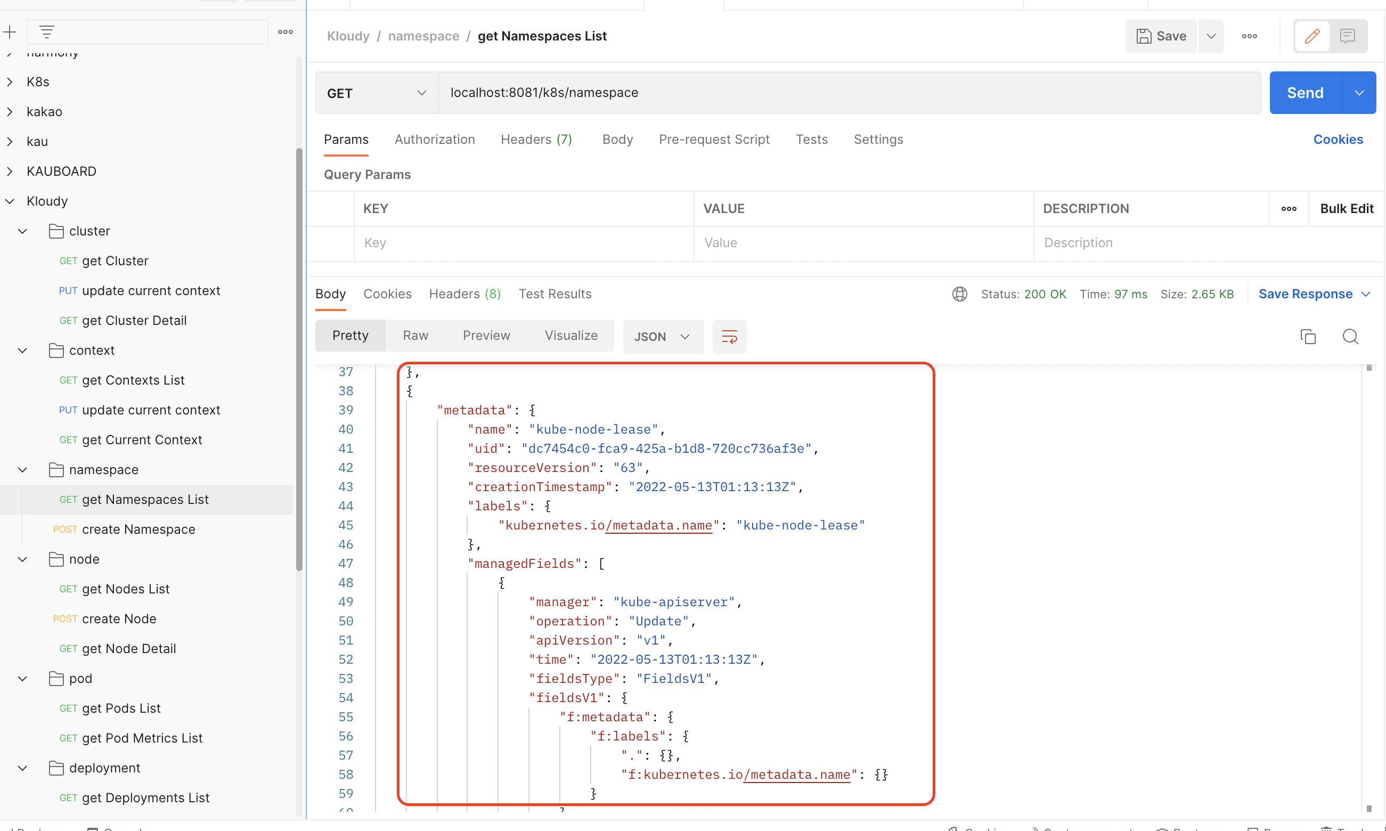Click the Cookies link
This screenshot has height=831, width=1386.
pyautogui.click(x=1338, y=140)
